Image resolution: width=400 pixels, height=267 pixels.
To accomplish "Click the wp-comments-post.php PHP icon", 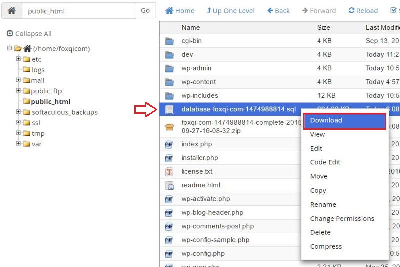I will pyautogui.click(x=169, y=226).
